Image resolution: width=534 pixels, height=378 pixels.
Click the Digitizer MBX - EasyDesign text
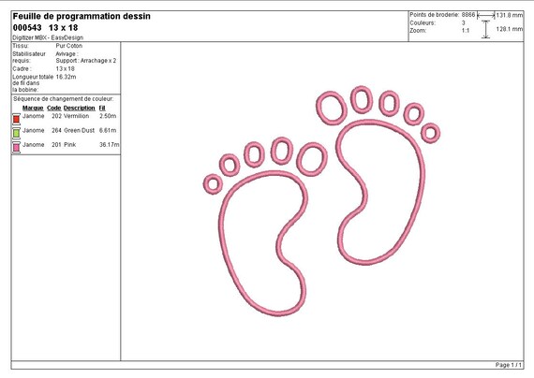(x=48, y=37)
